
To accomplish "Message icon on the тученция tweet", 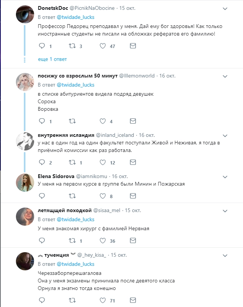I will click(x=133, y=301).
